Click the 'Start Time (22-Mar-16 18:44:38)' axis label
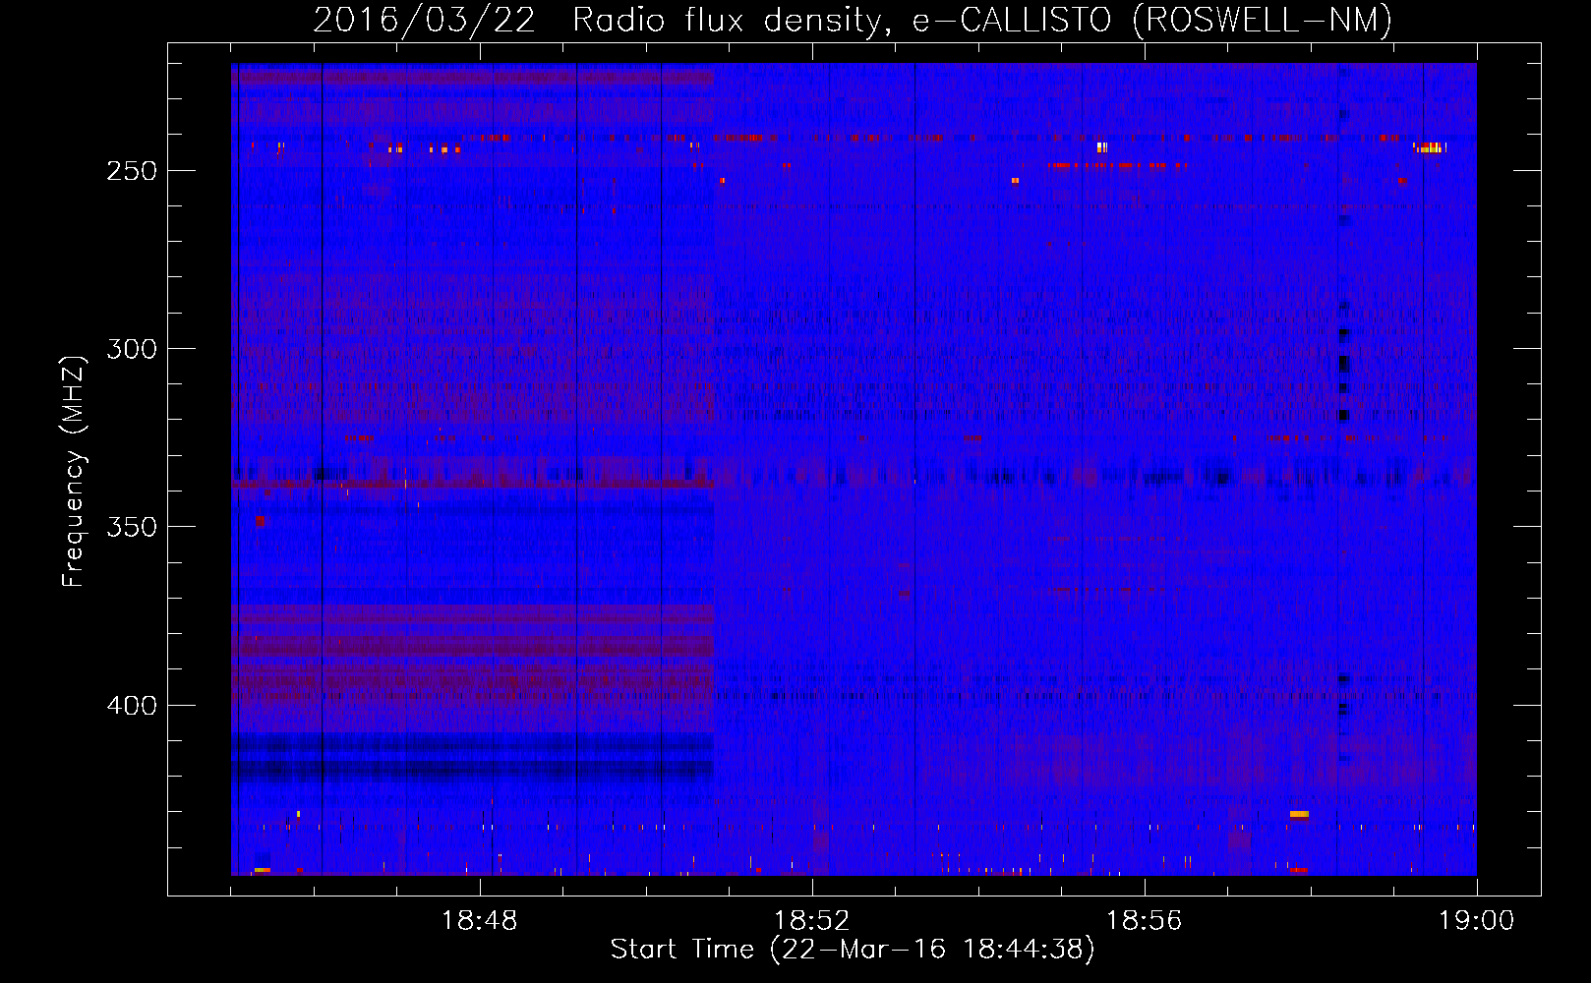 [853, 950]
